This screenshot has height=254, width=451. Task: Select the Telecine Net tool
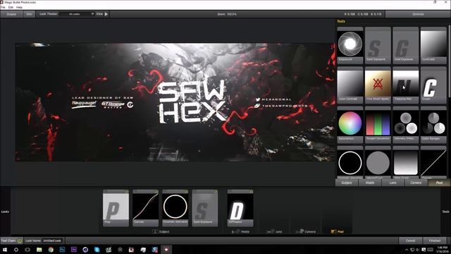pyautogui.click(x=406, y=85)
